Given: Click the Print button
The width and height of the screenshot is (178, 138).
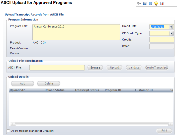Looking at the screenshot, I should [164, 130].
